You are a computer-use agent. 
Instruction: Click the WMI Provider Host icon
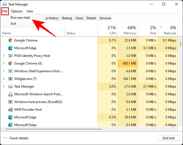tap(10, 110)
